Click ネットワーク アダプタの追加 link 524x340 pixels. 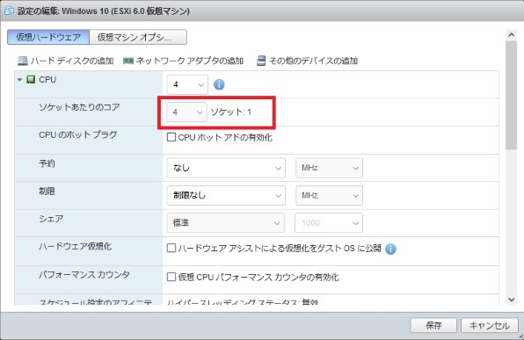pos(190,61)
